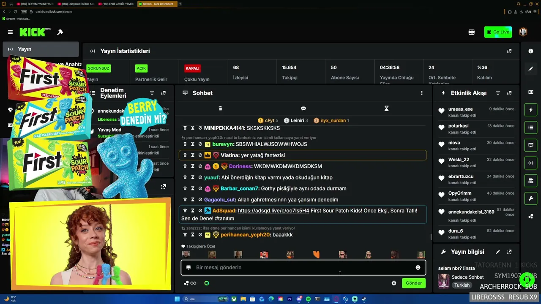Open the emoji picker in chat input
Viewport: 541px width, 304px height.
tap(418, 267)
